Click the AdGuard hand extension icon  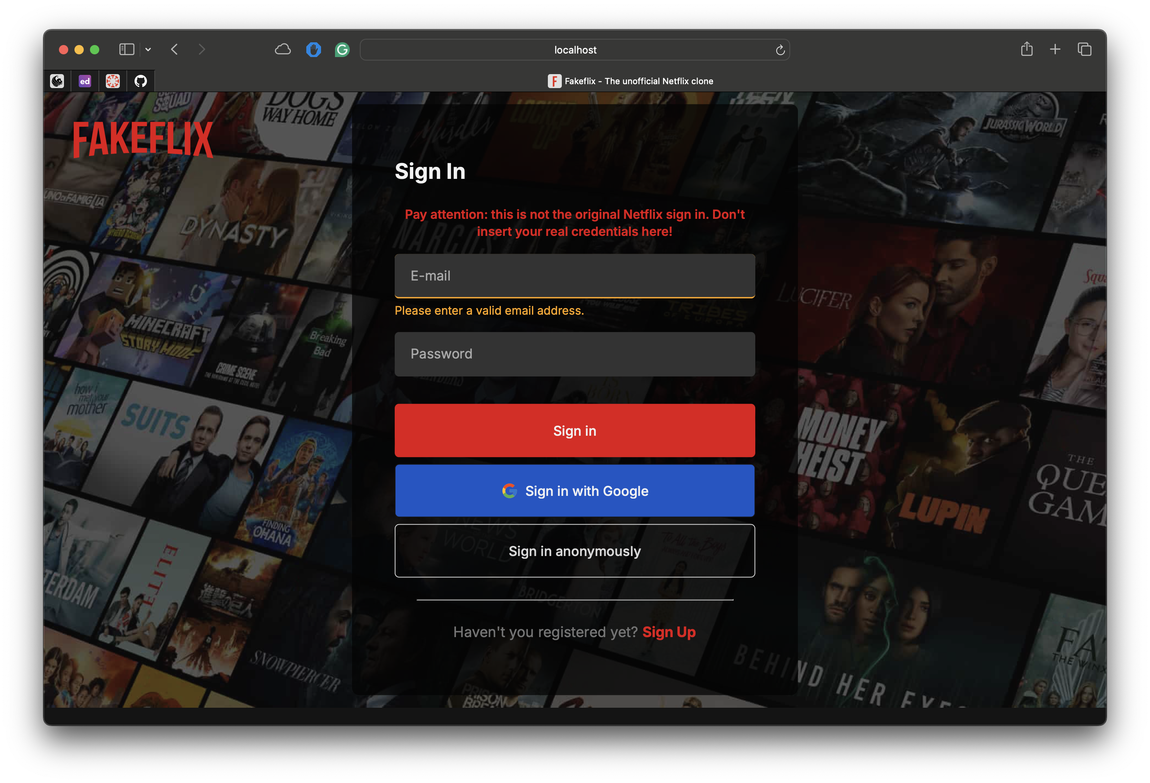click(313, 50)
